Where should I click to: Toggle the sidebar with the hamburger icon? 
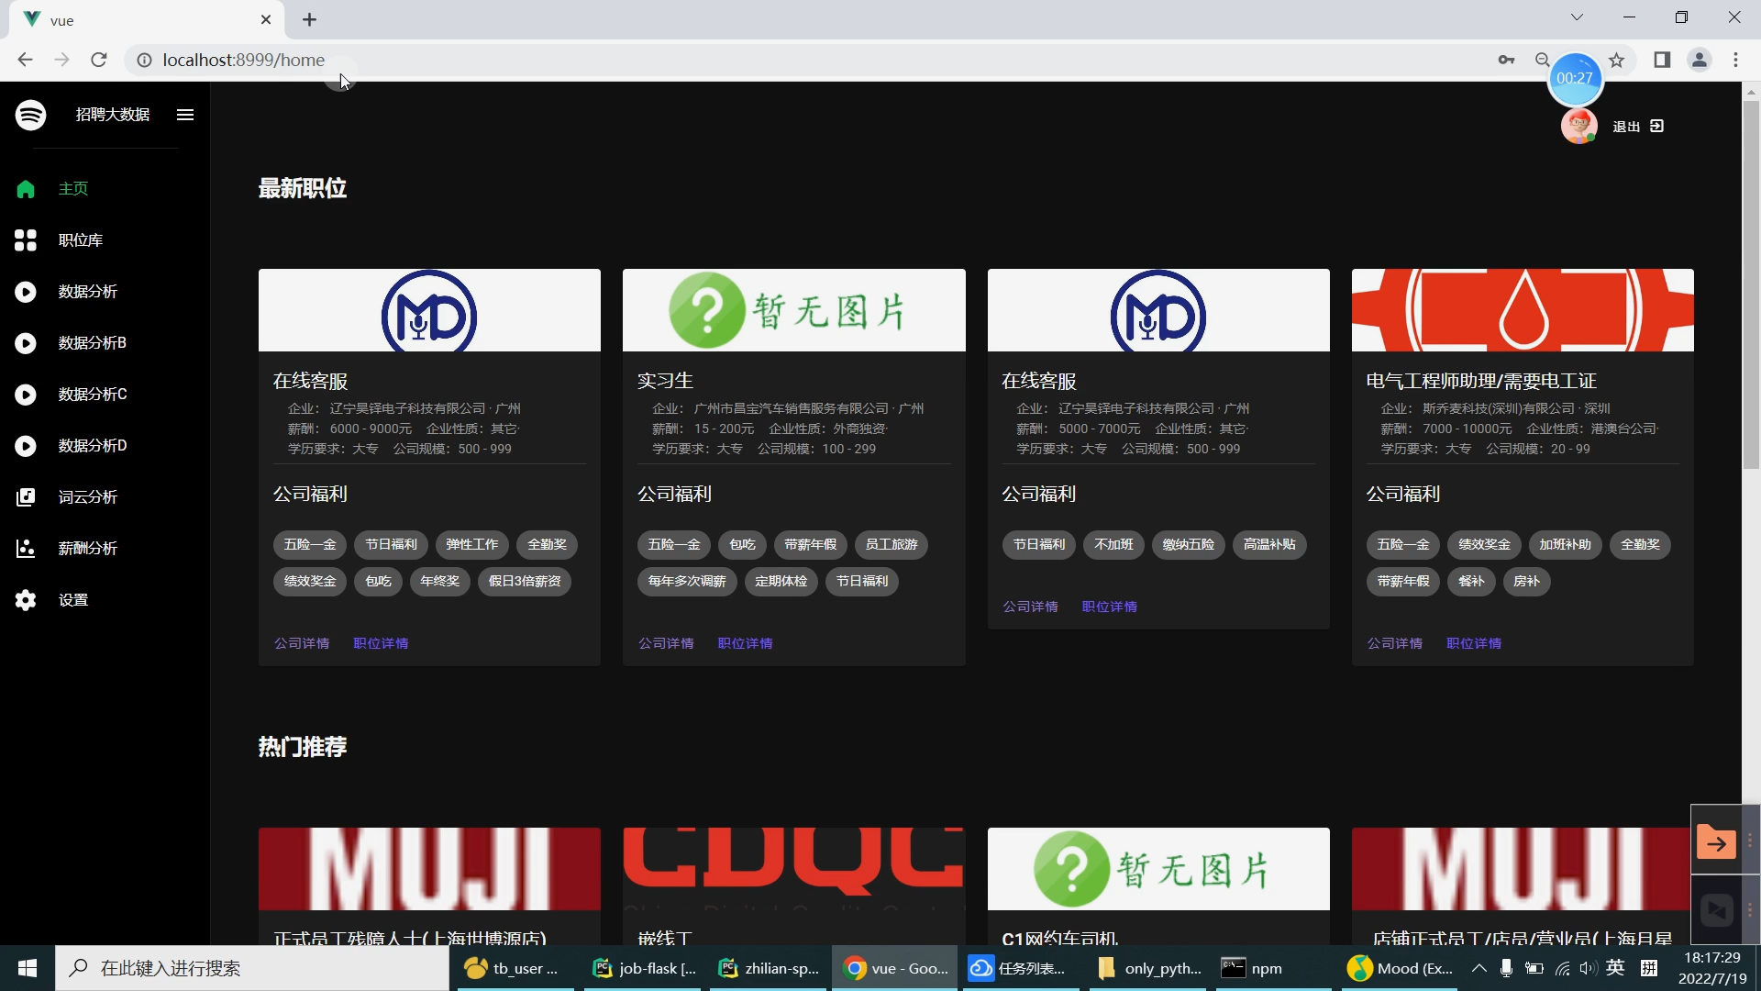click(x=184, y=115)
